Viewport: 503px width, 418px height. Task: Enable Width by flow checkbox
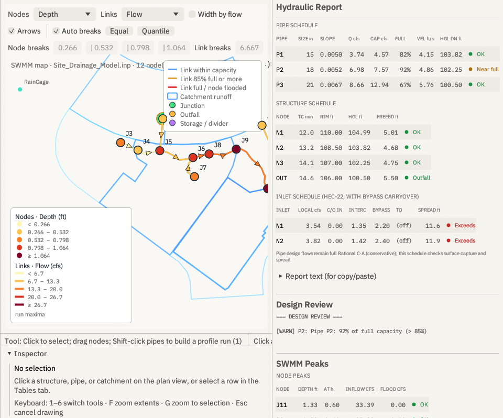(192, 14)
